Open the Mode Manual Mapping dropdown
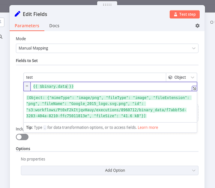 click(x=107, y=48)
